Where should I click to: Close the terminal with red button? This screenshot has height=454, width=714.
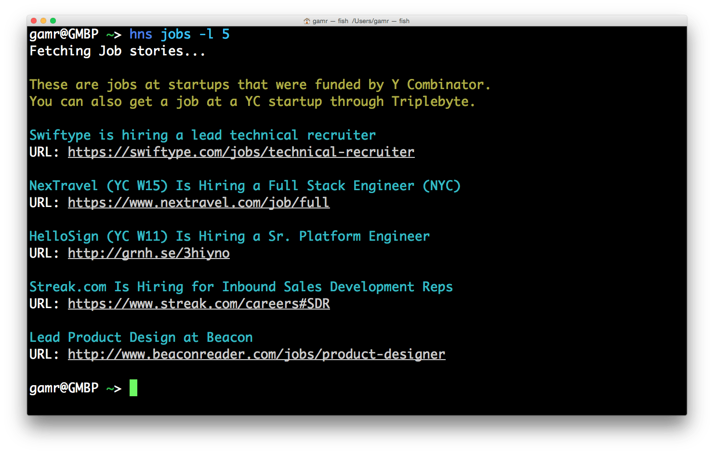[34, 21]
